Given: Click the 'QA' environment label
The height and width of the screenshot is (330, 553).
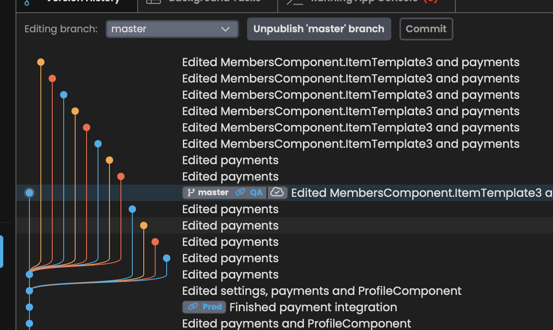Looking at the screenshot, I should click(x=256, y=192).
